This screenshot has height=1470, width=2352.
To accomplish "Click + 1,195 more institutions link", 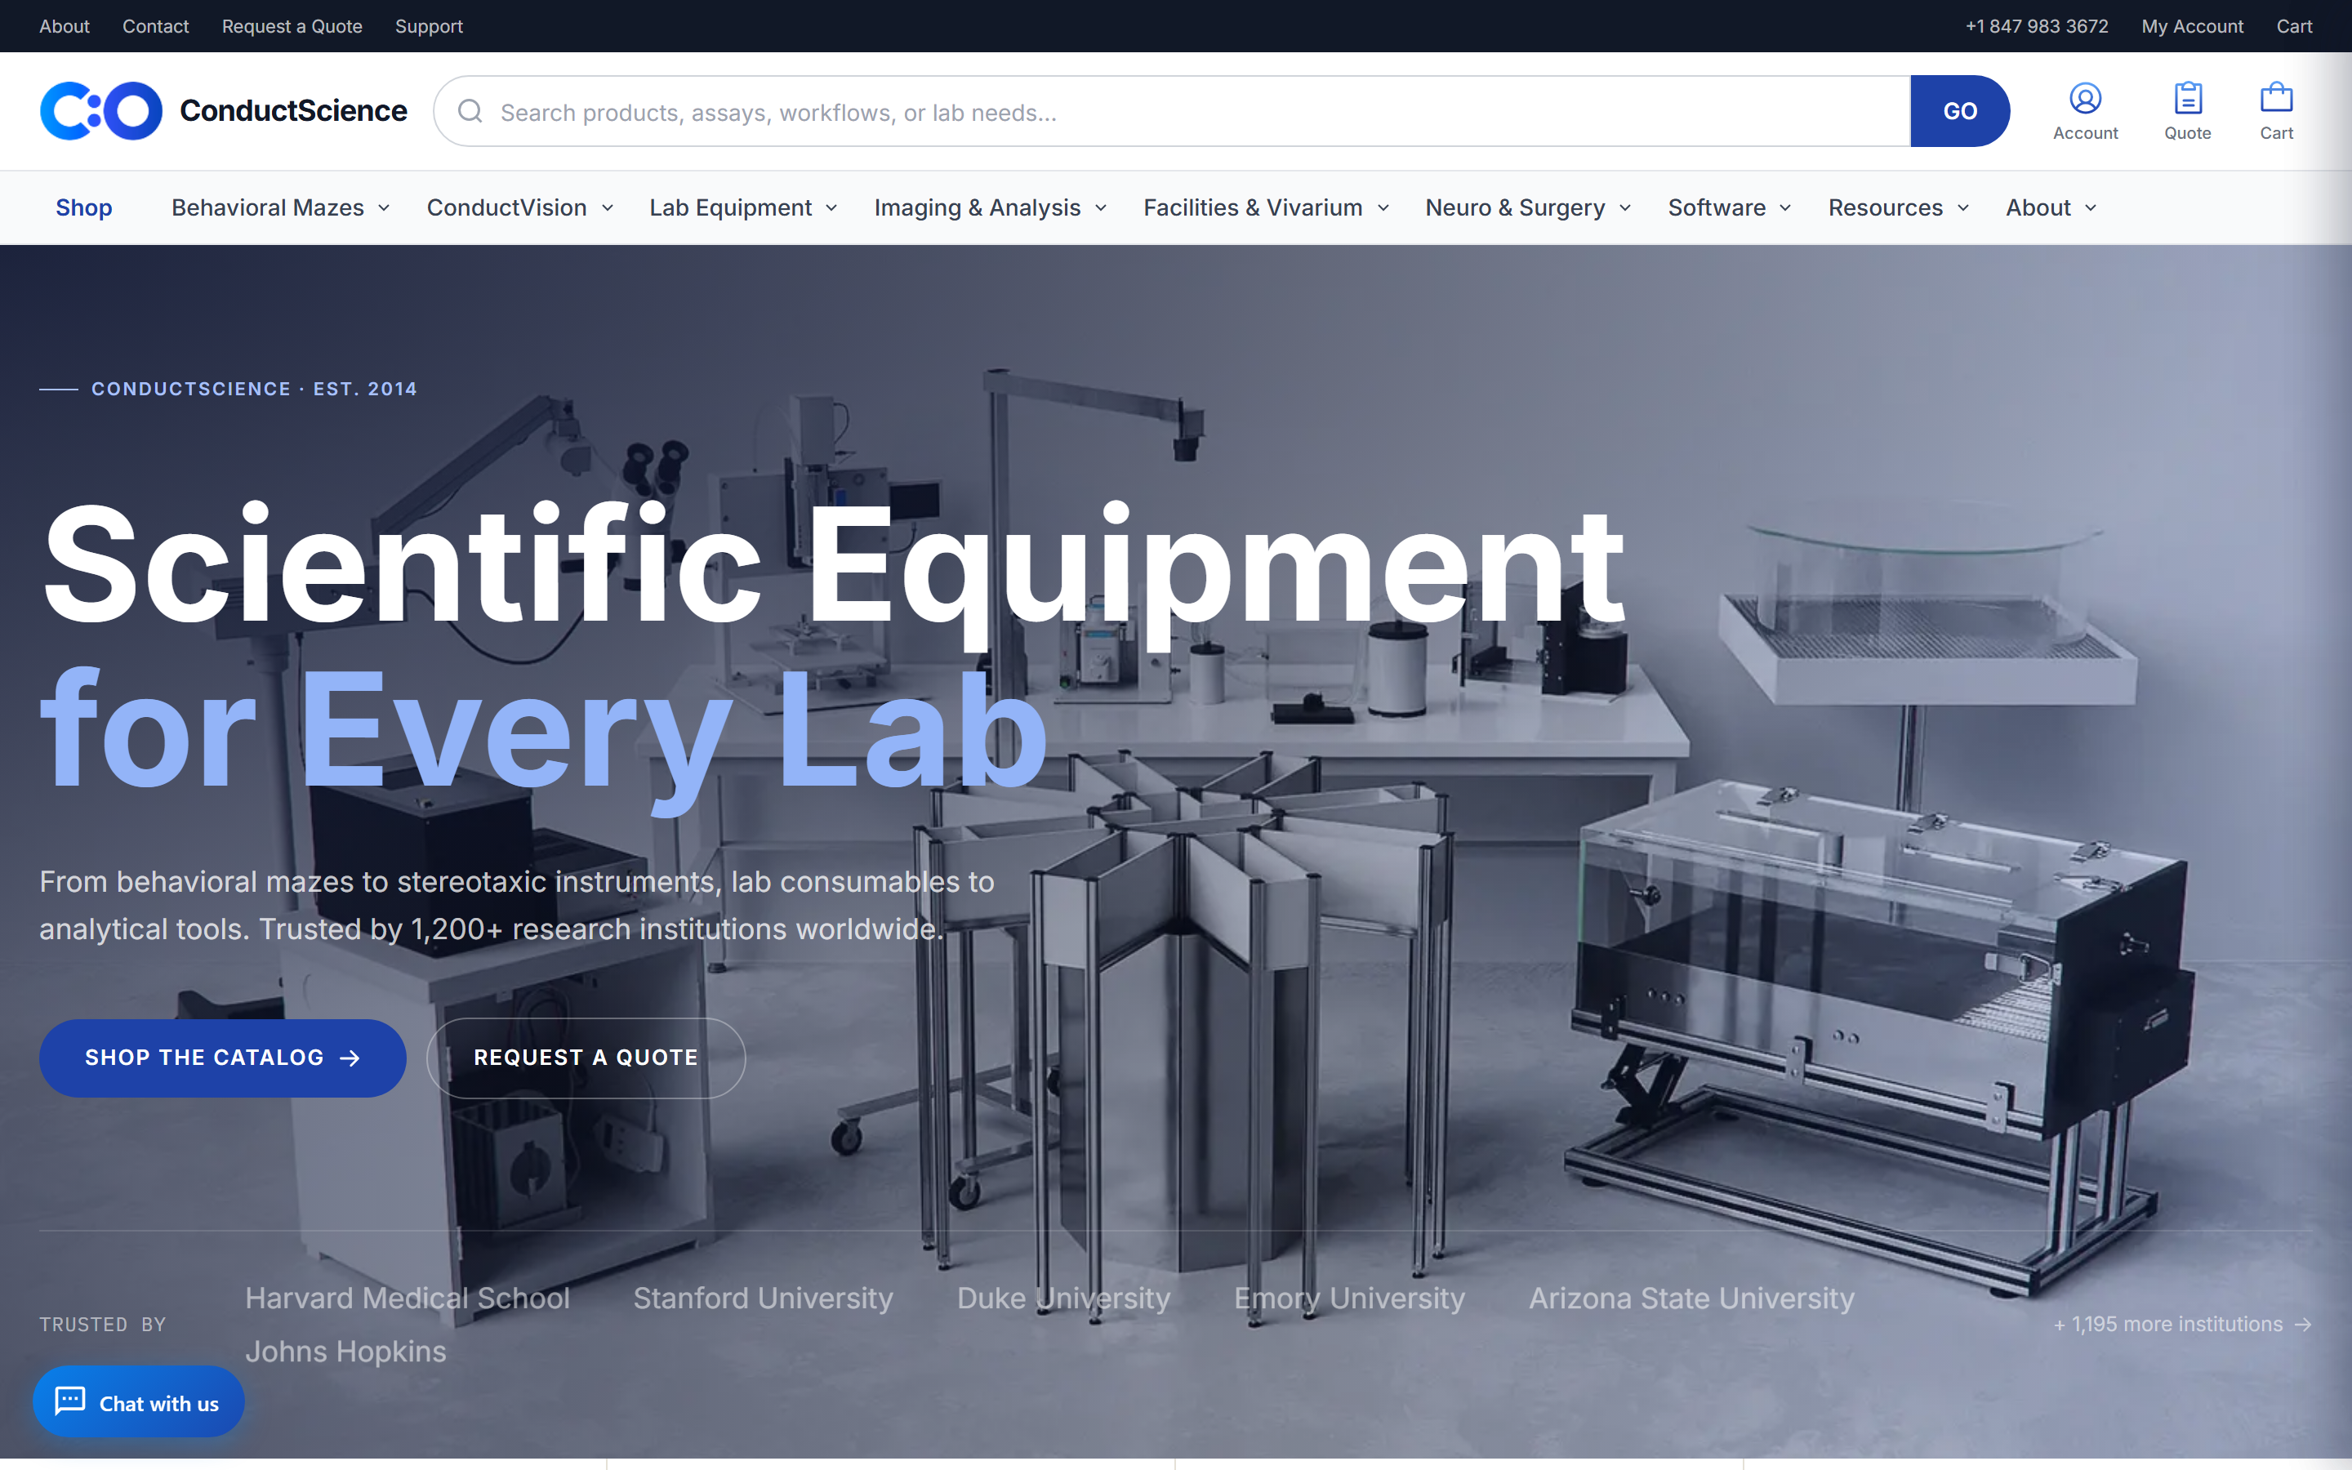I will [2182, 1324].
